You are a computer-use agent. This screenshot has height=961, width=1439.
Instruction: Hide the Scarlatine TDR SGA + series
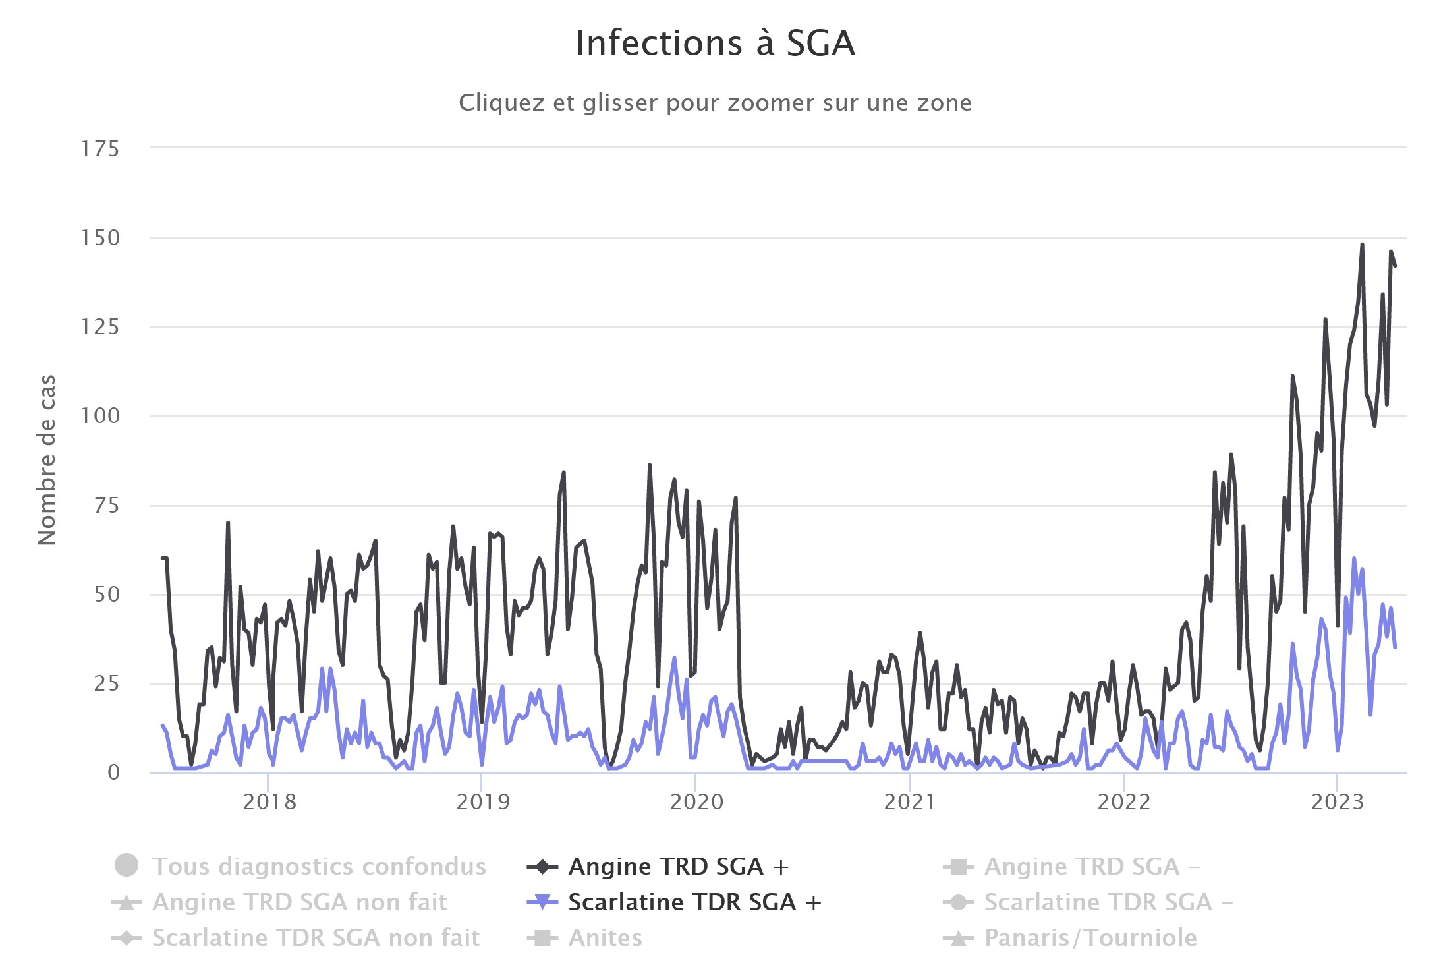click(x=694, y=902)
